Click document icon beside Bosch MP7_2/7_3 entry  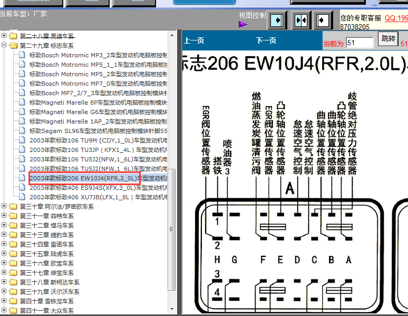[22, 93]
